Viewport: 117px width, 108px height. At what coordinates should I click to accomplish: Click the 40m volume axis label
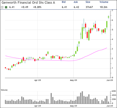click(113, 95)
